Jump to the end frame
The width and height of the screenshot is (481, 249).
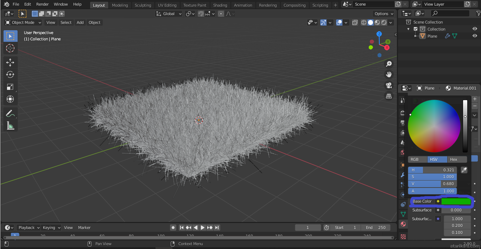(217, 228)
